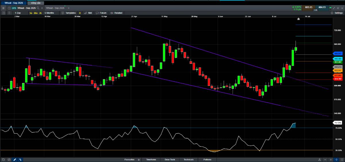Click the search icon next to Wheat - Sep 2026
This screenshot has height=162, width=345.
38,8
